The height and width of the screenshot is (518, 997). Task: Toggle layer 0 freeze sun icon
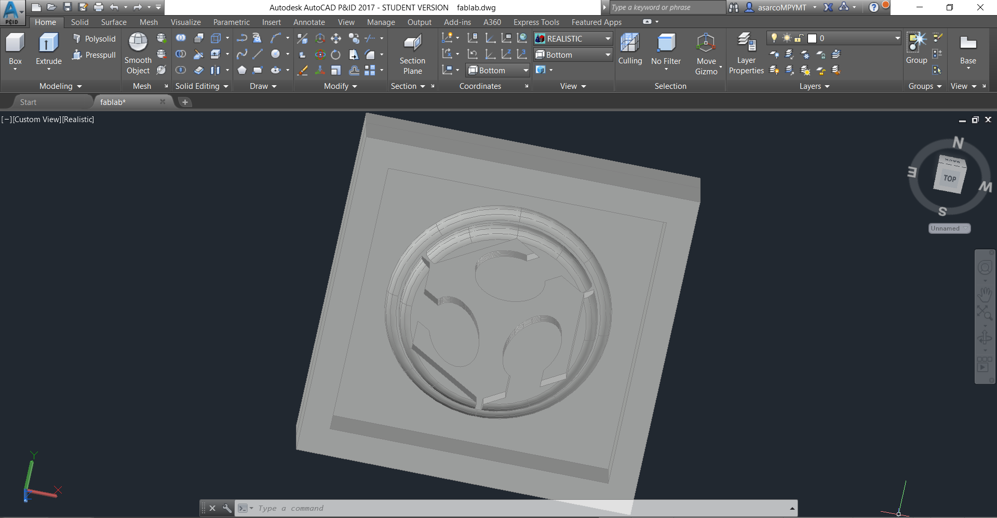tap(787, 38)
